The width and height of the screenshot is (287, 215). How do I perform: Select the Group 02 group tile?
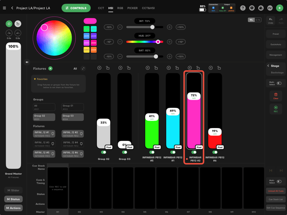point(44,117)
